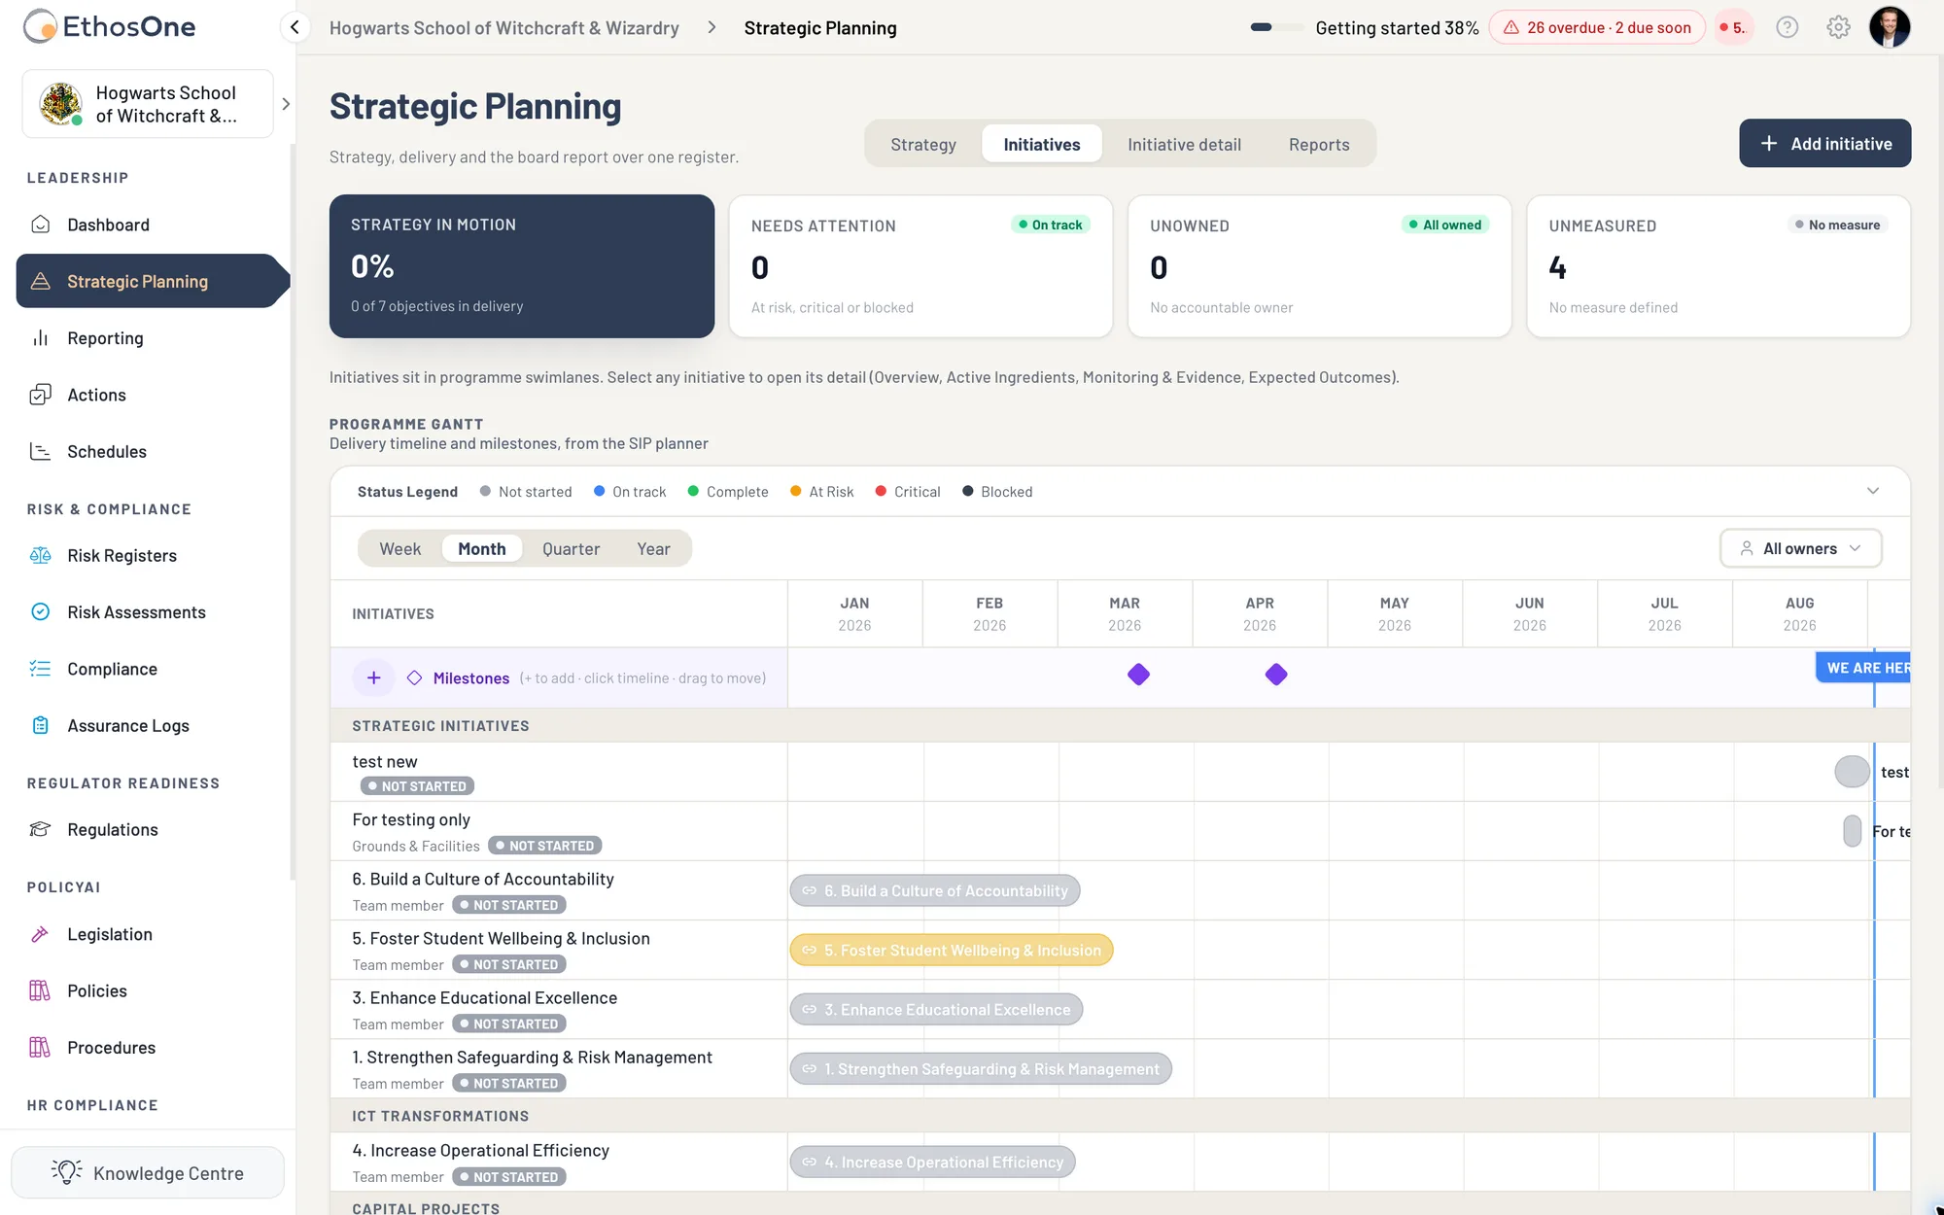The width and height of the screenshot is (1944, 1215).
Task: Click the Critical red legend dot
Action: pyautogui.click(x=881, y=491)
